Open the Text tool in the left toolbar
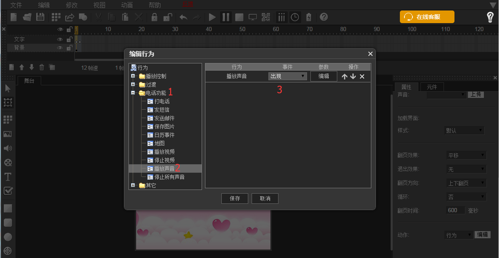This screenshot has width=499, height=258. (x=8, y=176)
